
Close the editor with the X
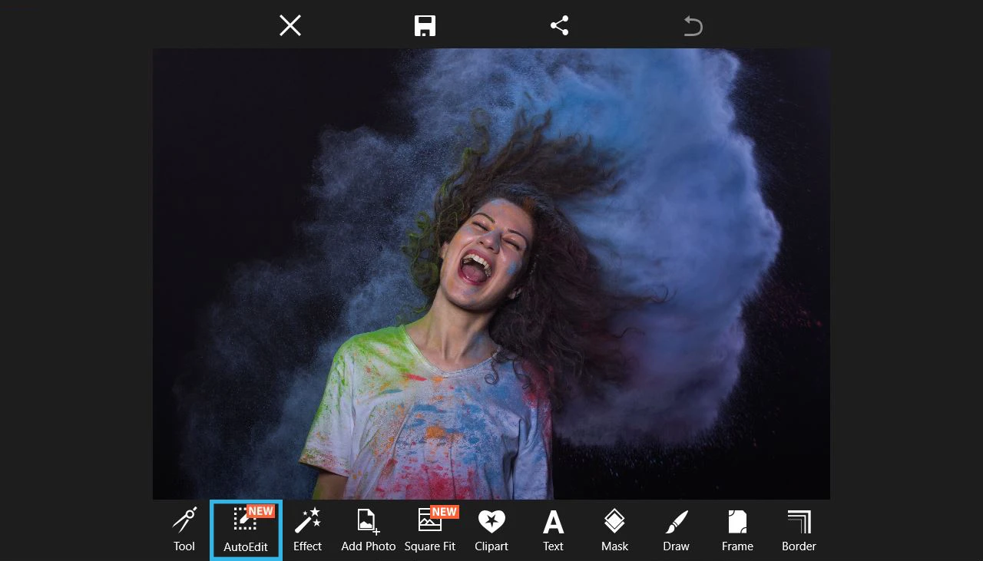290,25
